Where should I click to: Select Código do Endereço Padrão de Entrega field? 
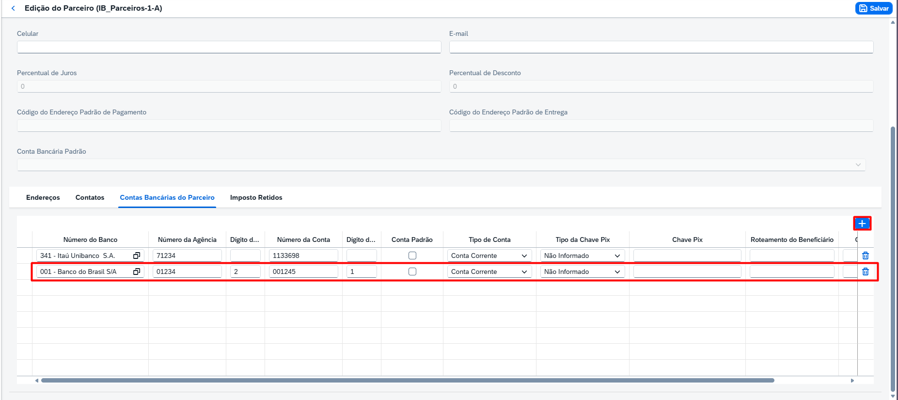661,126
